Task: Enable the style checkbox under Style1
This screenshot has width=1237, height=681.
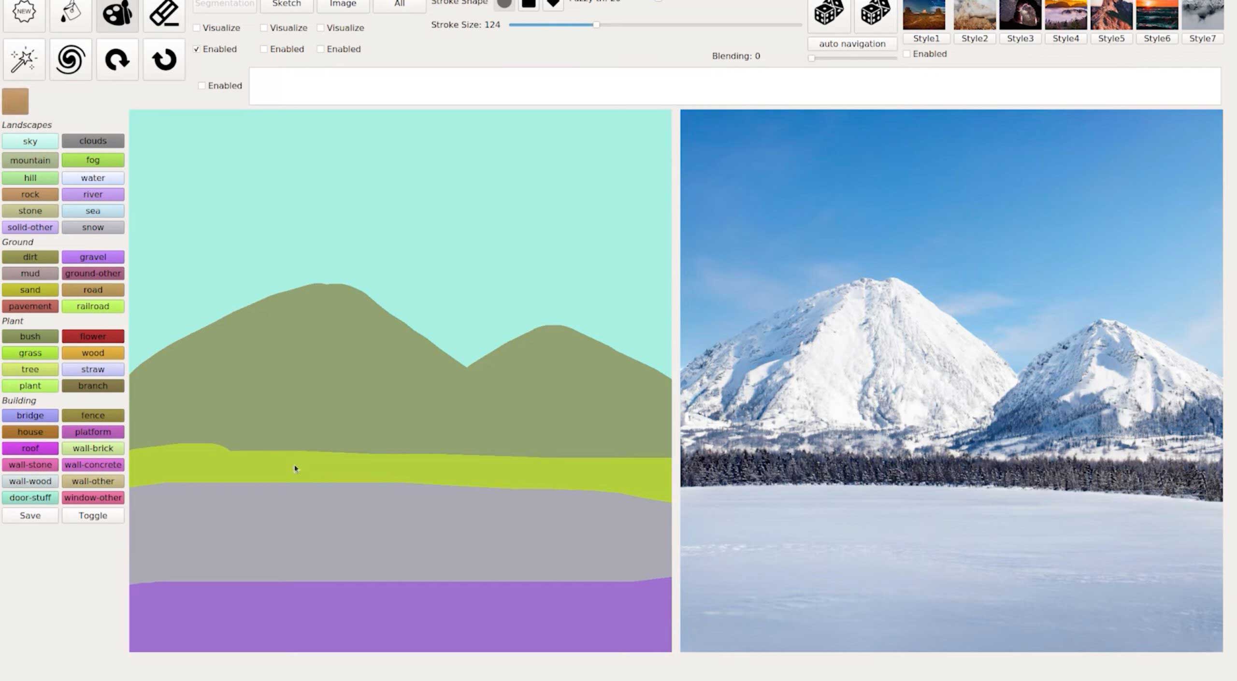Action: pos(907,54)
